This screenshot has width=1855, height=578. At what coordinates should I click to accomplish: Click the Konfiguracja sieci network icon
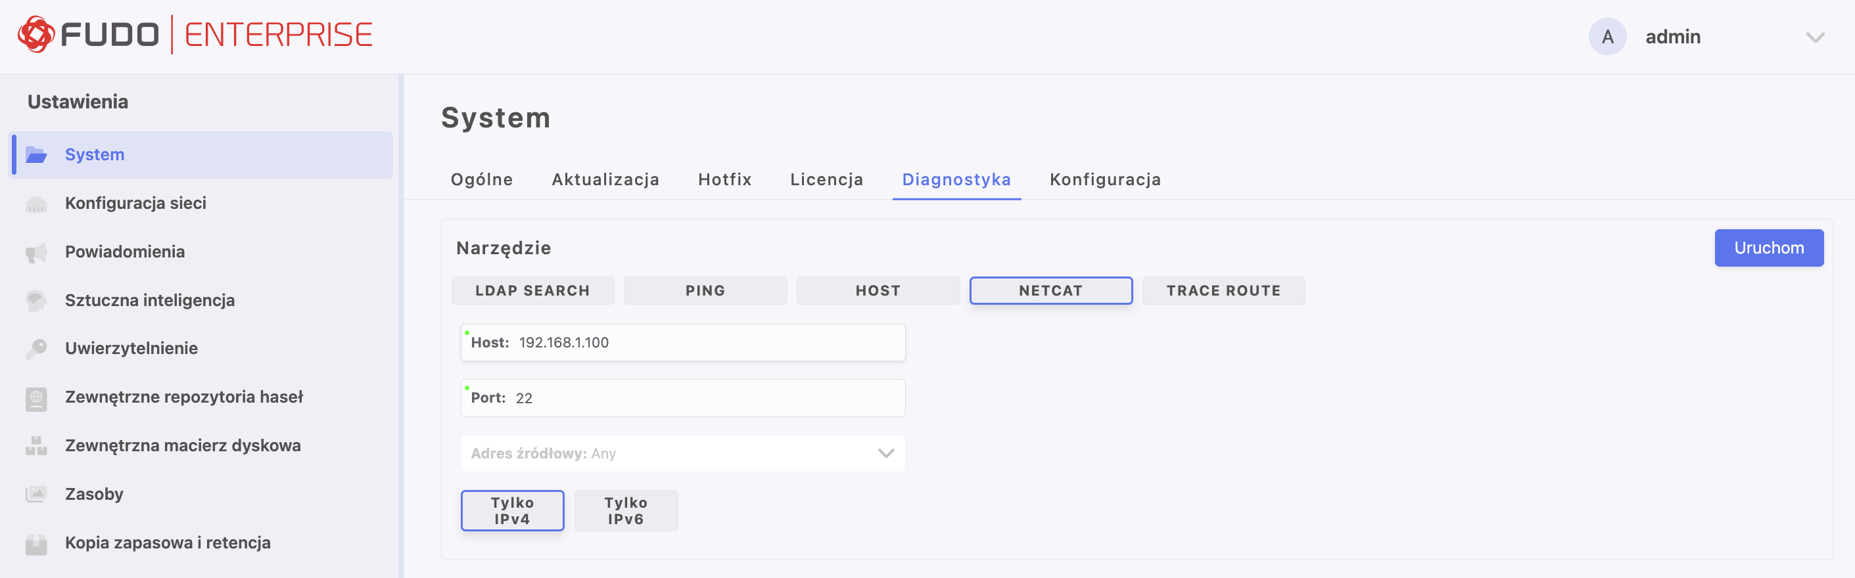(36, 204)
